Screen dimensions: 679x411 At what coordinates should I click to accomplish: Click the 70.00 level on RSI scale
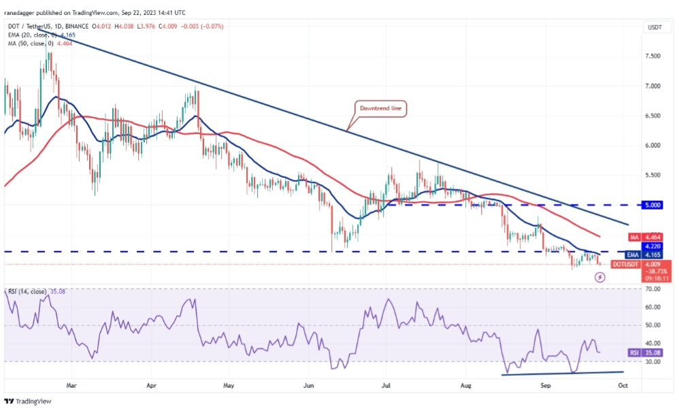tap(655, 289)
